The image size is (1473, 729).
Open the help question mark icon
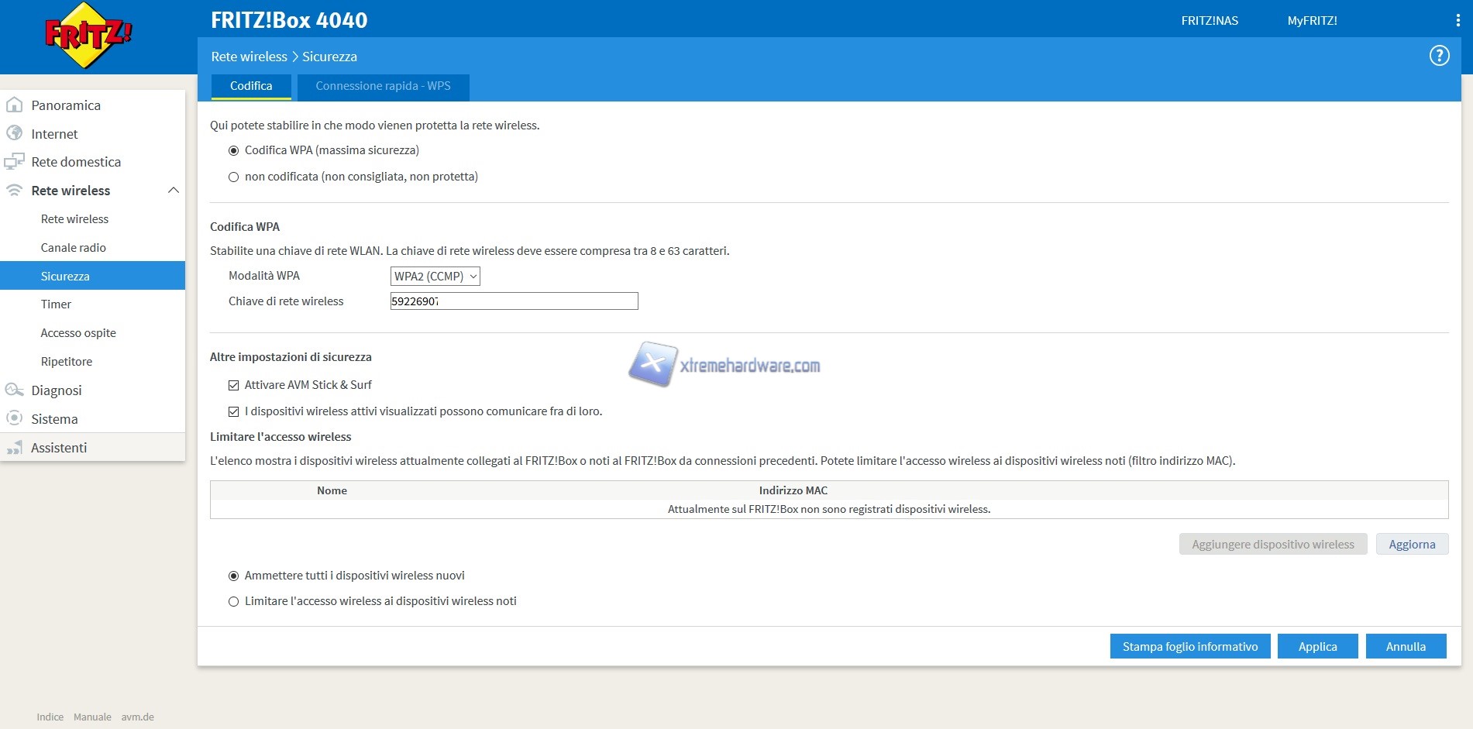1439,56
